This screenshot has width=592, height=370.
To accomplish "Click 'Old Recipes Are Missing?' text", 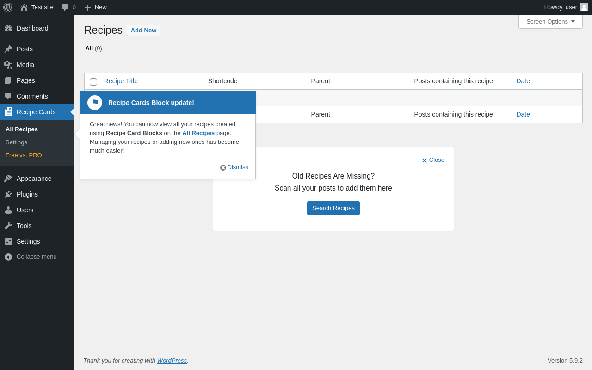I will [333, 176].
